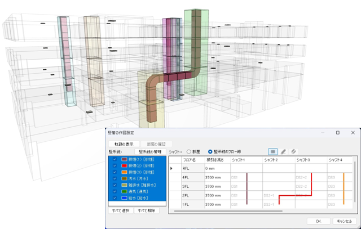
Task: Uncheck the 排煙(1) system checkbox
Action: [x=115, y=159]
